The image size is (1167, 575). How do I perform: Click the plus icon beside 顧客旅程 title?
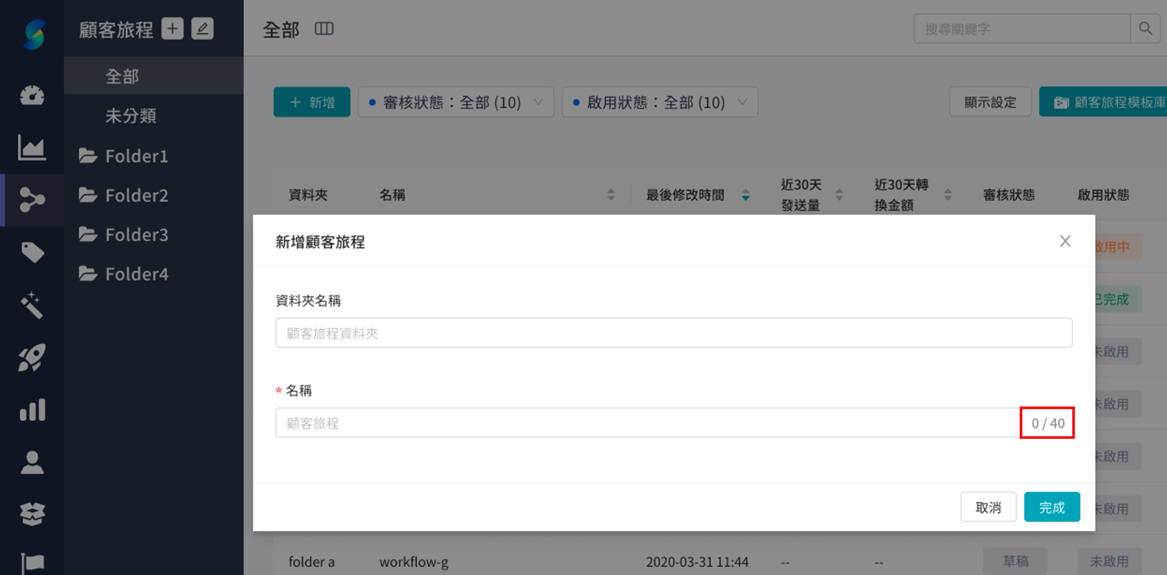172,29
